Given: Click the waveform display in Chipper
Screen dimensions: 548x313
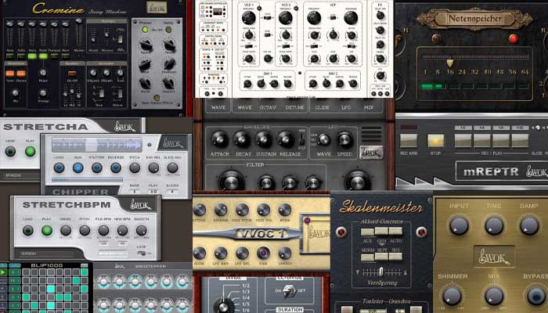Looking at the screenshot, I should click(97, 144).
